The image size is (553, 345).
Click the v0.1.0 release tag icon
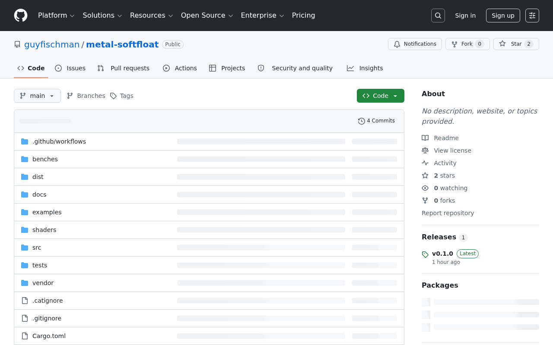coord(425,254)
